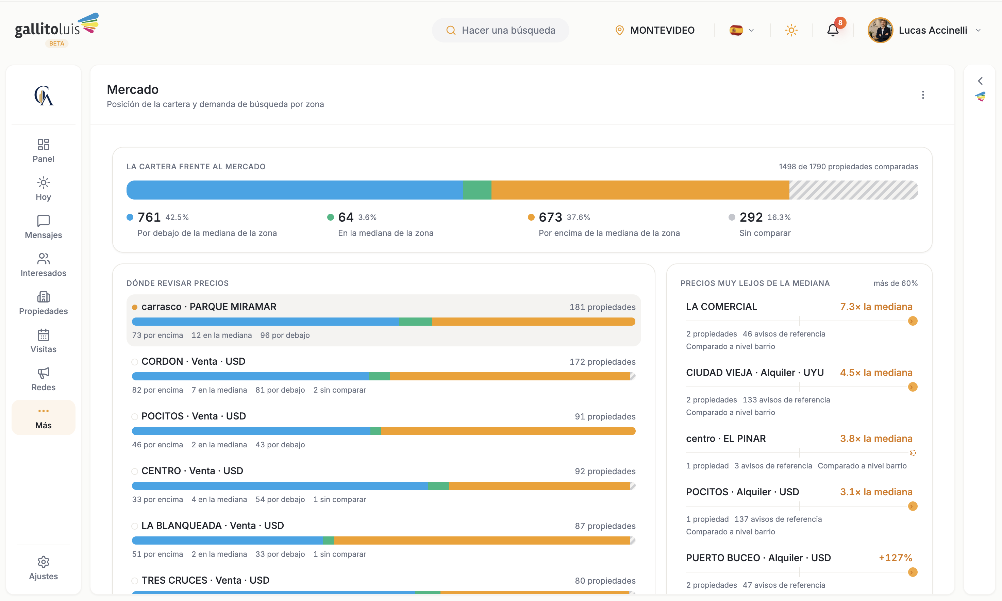Click the agency logo in sidebar
This screenshot has width=1002, height=601.
tap(43, 96)
